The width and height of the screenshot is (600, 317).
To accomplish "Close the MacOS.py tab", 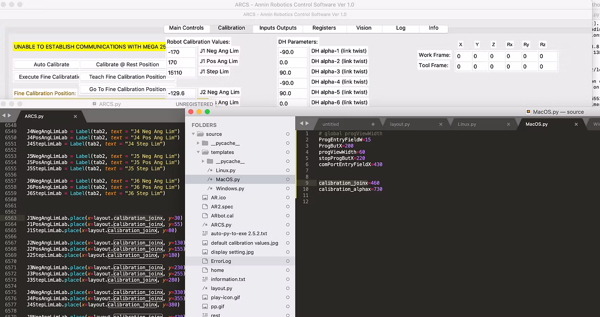I will click(576, 124).
